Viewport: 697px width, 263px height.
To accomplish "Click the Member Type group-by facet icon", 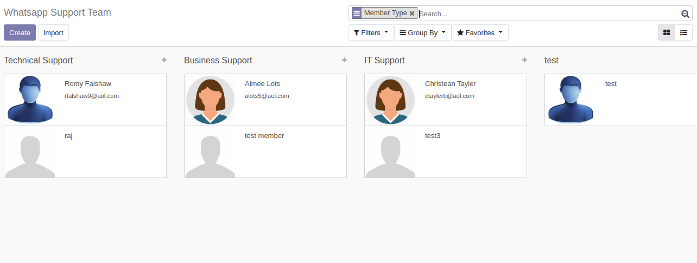I will (357, 14).
